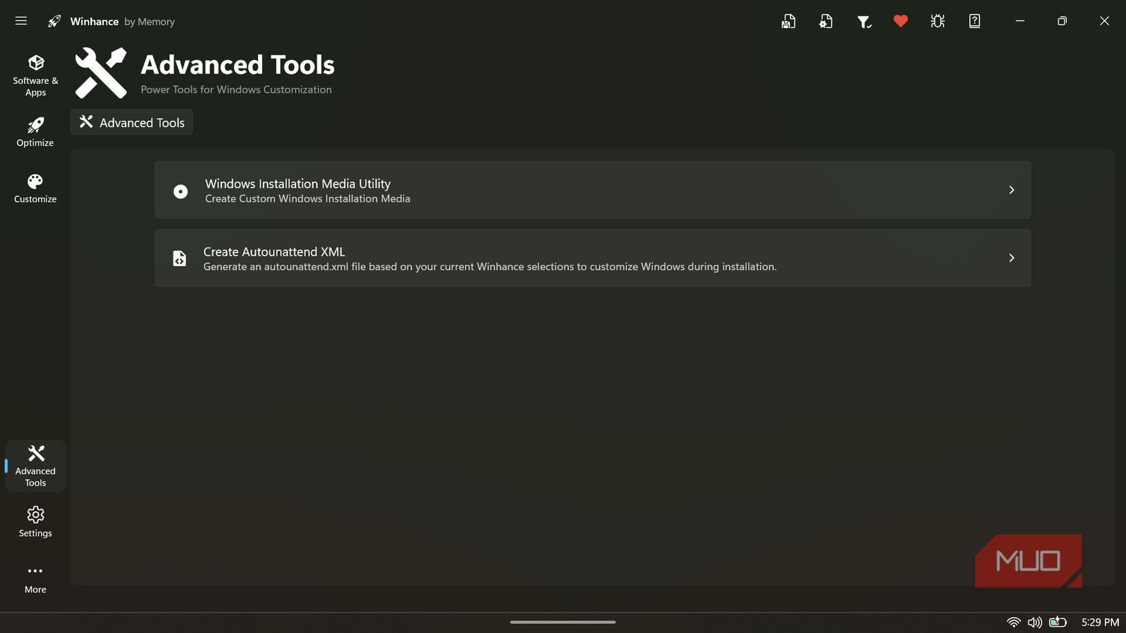This screenshot has height=633, width=1126.
Task: Select the Optimize section in the sidebar
Action: click(35, 132)
